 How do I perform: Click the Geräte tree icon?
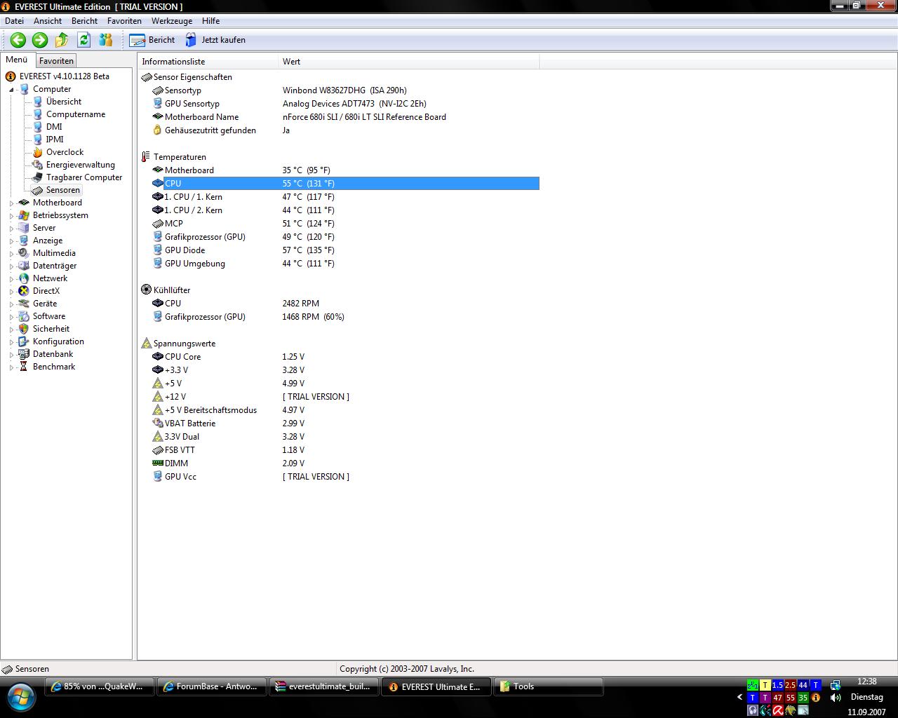pyautogui.click(x=24, y=304)
